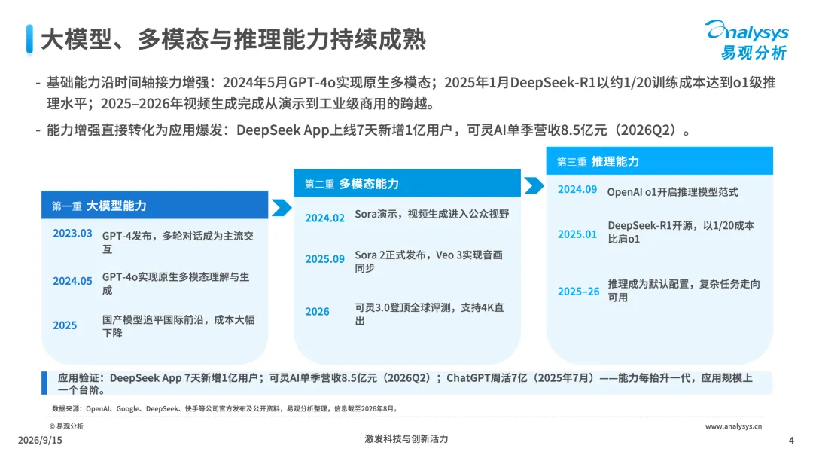Click the footer slogan 激发科技与创新活力
The width and height of the screenshot is (813, 458).
point(406,439)
